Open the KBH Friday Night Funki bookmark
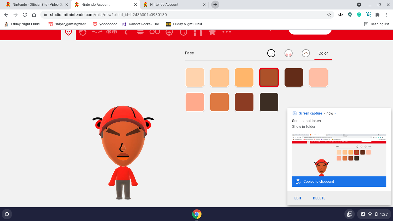The width and height of the screenshot is (393, 221). coord(185,24)
